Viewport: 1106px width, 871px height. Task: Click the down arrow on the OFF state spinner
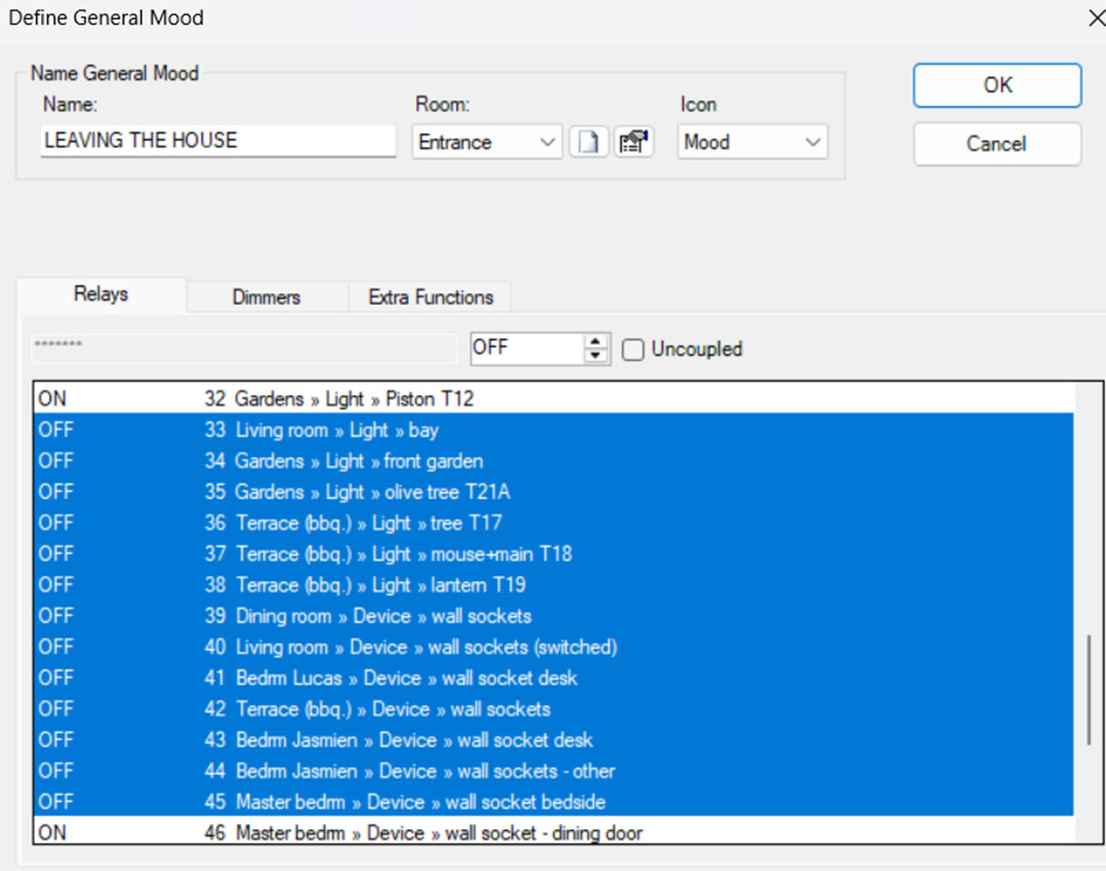[x=596, y=356]
